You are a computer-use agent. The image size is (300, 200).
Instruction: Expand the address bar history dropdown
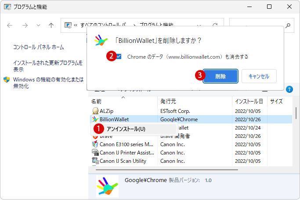[x=199, y=25]
